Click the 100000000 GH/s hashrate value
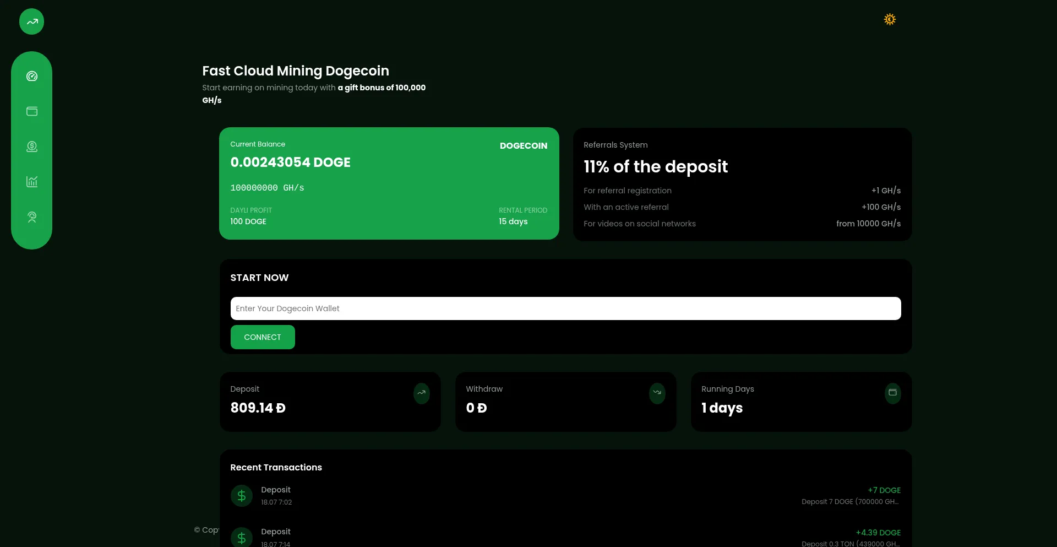 (267, 188)
